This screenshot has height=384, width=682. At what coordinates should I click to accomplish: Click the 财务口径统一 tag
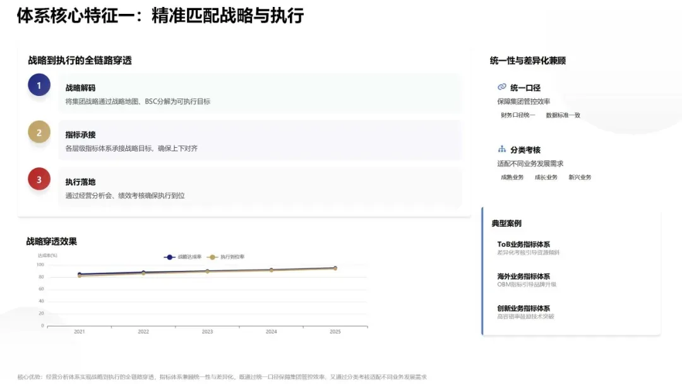518,115
